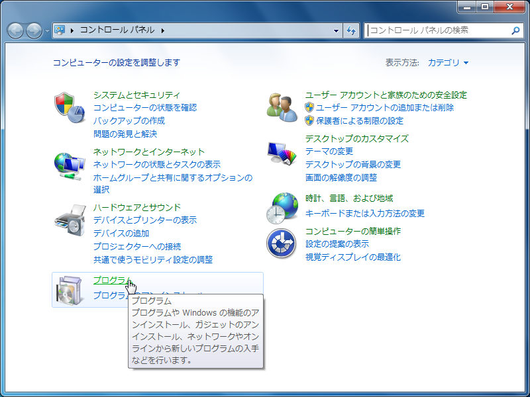Click the shield icon beside 保護者による制限の設定

tap(309, 120)
